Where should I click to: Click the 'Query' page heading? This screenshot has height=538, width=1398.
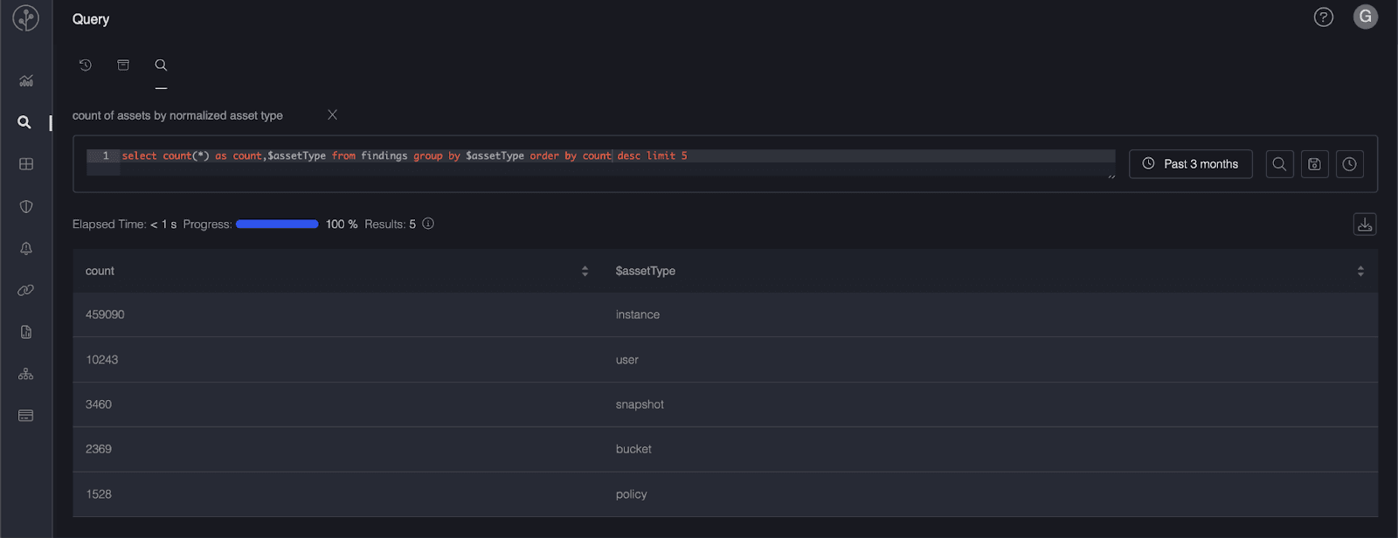(x=91, y=19)
